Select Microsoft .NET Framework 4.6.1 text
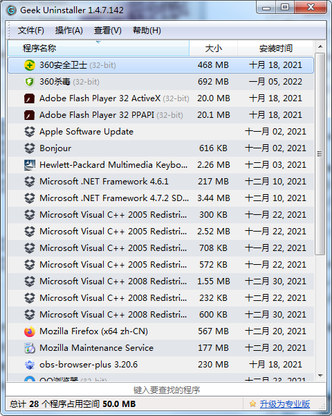Screen dimensions: 332x416 pos(104,182)
